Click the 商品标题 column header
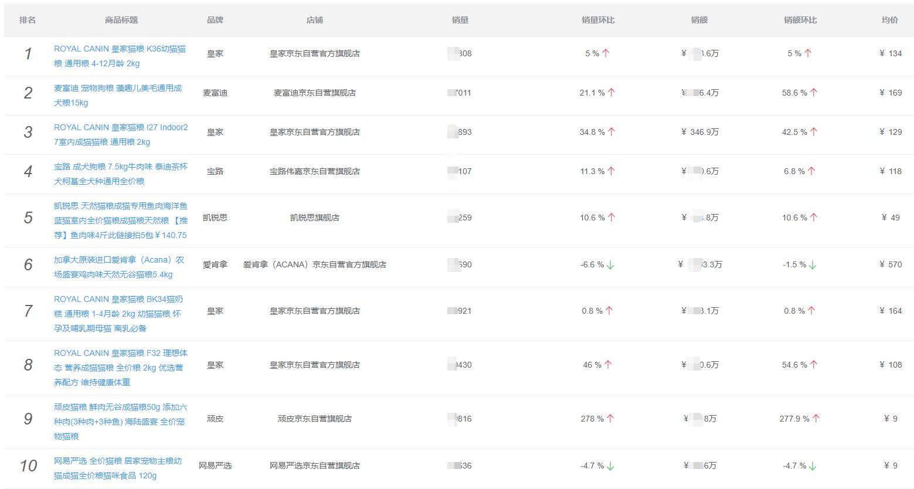Image resolution: width=914 pixels, height=489 pixels. tap(121, 20)
